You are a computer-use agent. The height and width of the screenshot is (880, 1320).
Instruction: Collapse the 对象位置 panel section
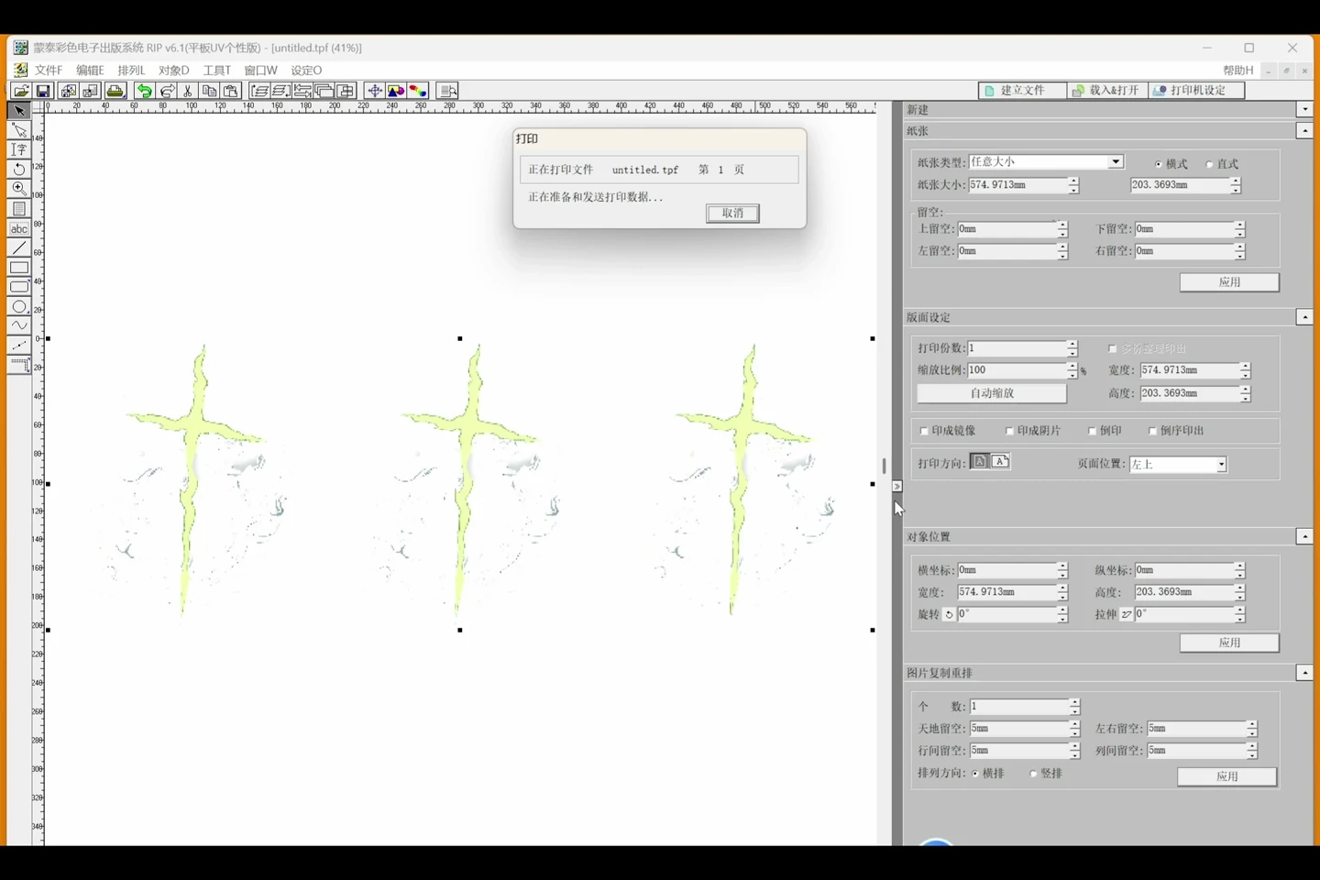[1304, 536]
